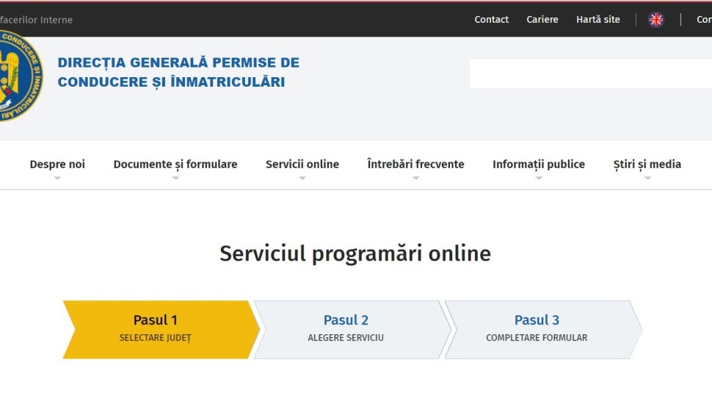Viewport: 712px width, 401px height.
Task: Click the DGPCI emblem logo
Action: pos(21,76)
